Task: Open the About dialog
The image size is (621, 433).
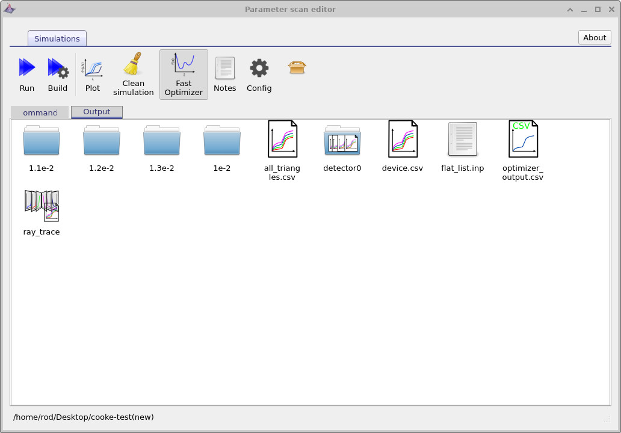Action: pos(594,37)
